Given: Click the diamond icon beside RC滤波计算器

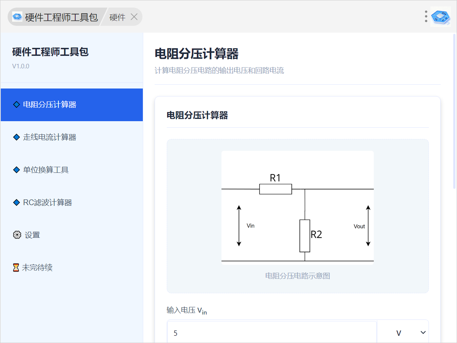Looking at the screenshot, I should coord(16,202).
